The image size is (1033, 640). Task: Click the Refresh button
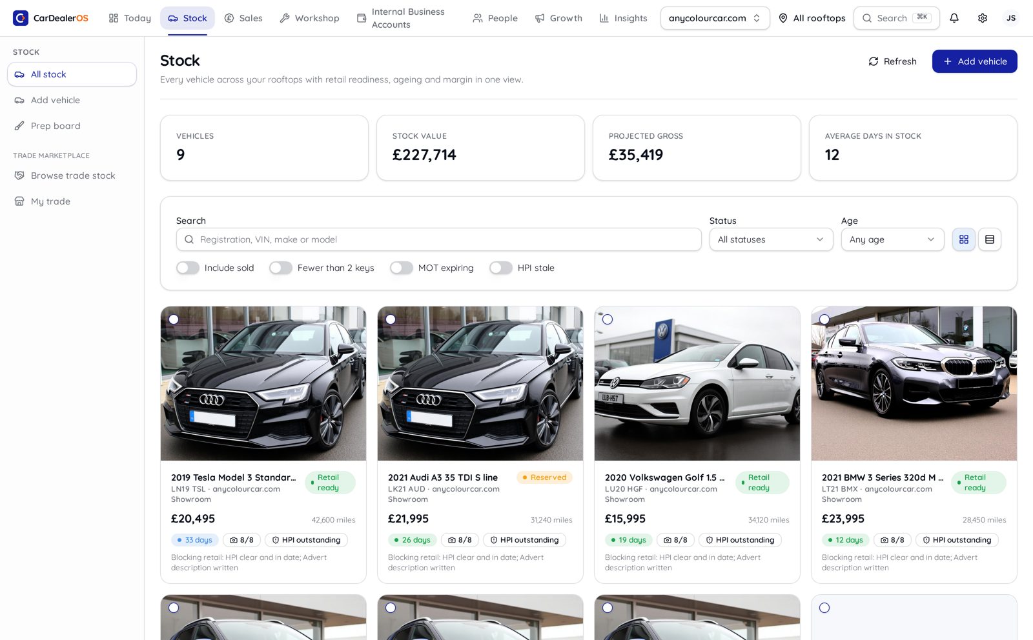click(892, 61)
